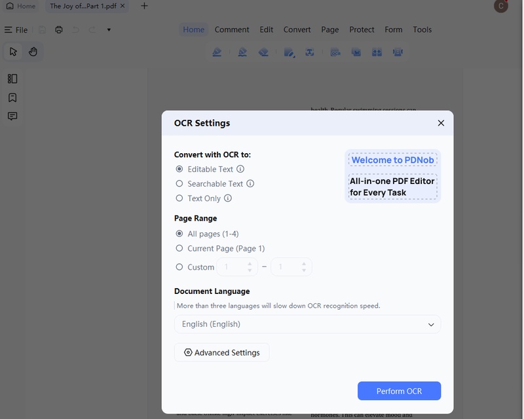Switch to the Home tab
The height and width of the screenshot is (419, 524).
(193, 29)
